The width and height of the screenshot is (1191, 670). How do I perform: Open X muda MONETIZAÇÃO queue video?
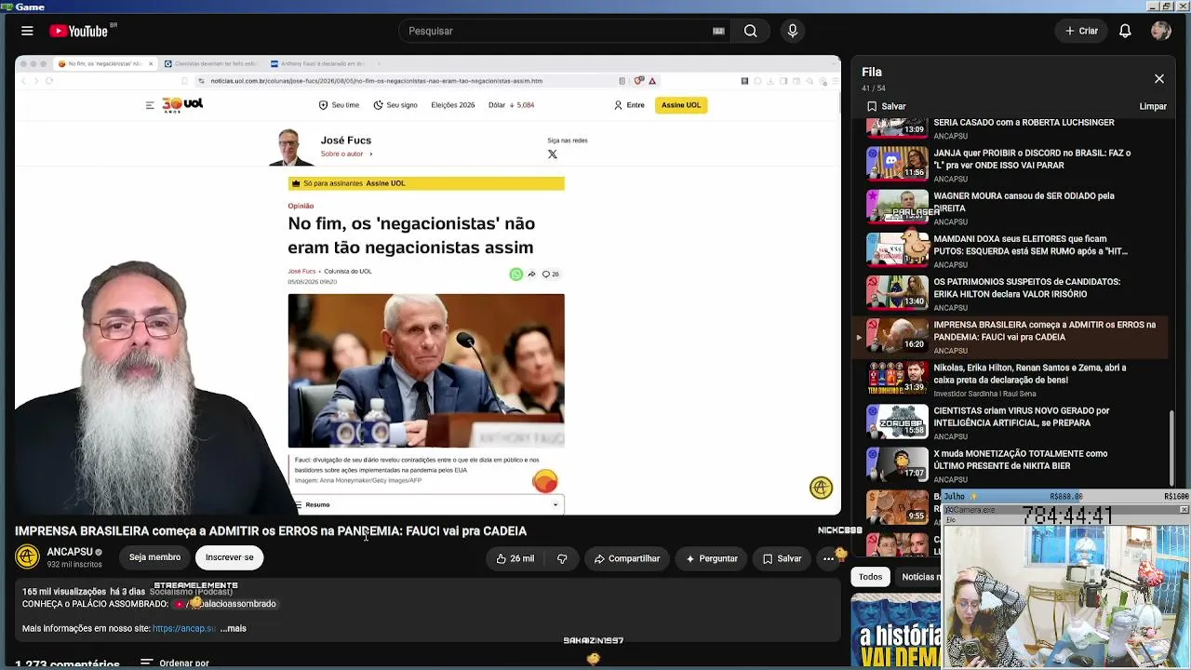1020,460
